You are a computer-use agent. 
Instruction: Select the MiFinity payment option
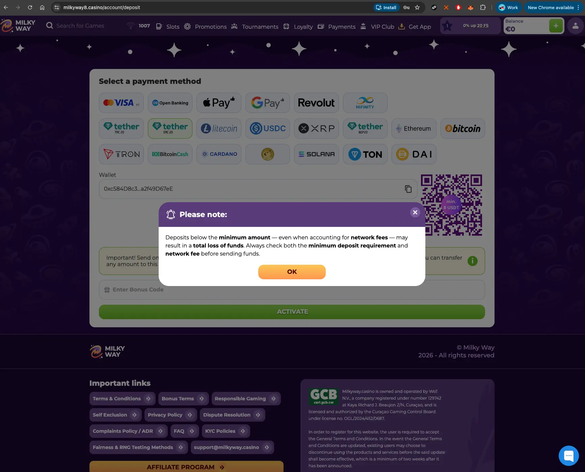(365, 103)
